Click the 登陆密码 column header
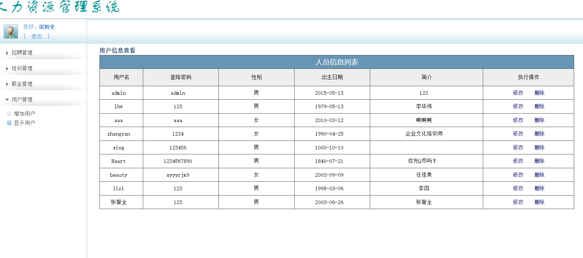583x258 pixels. click(181, 77)
